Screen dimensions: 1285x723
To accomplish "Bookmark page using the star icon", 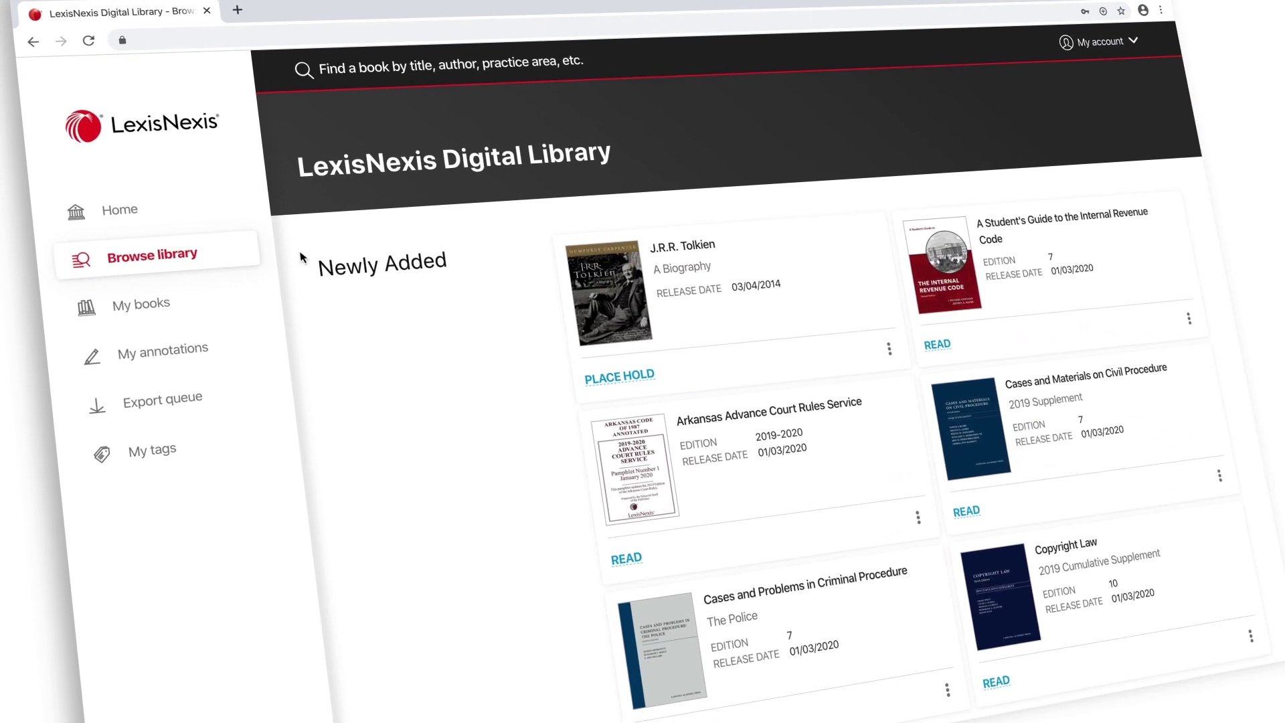I will click(1121, 11).
